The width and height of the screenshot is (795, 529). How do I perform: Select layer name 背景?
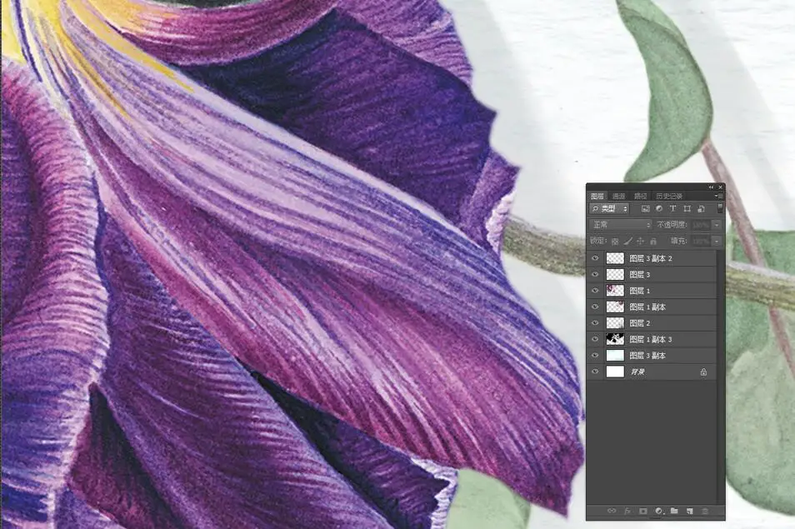coord(637,372)
